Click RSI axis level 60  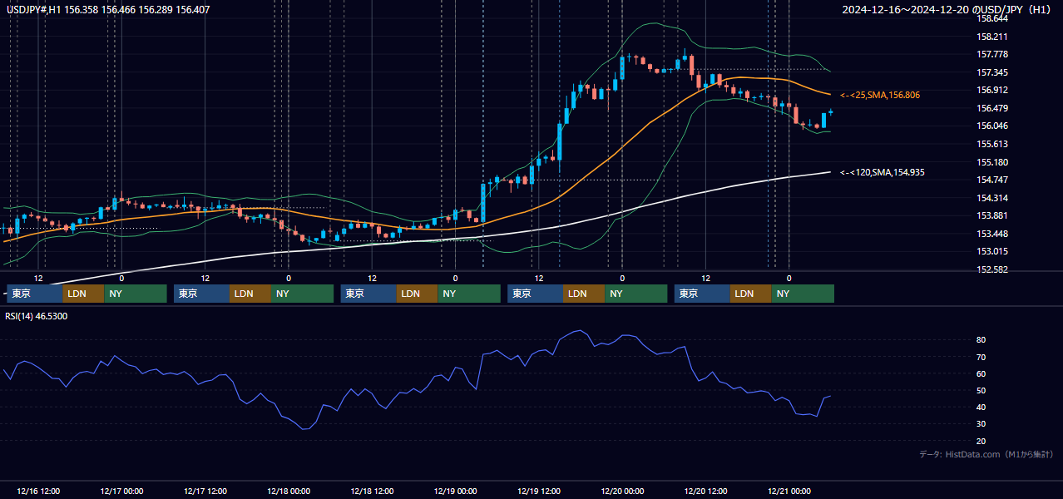pos(981,373)
